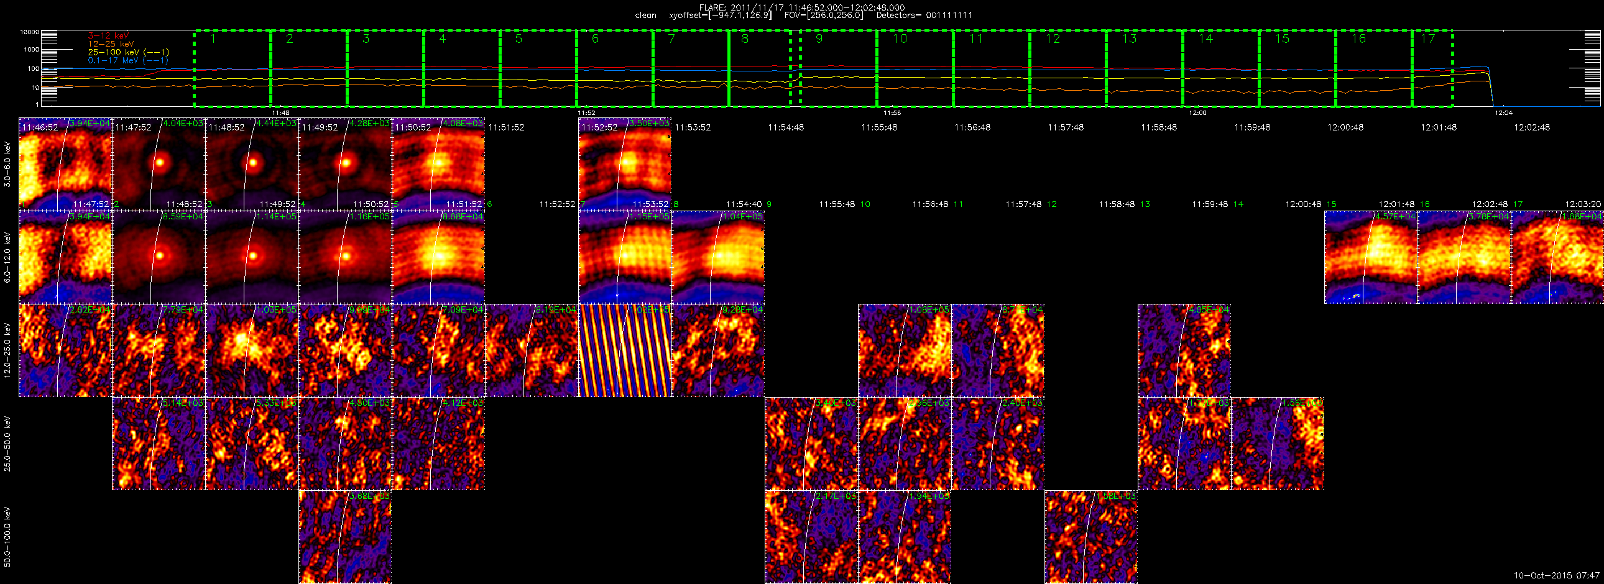Click the 'Detectors= 001111111' header text

click(x=924, y=16)
